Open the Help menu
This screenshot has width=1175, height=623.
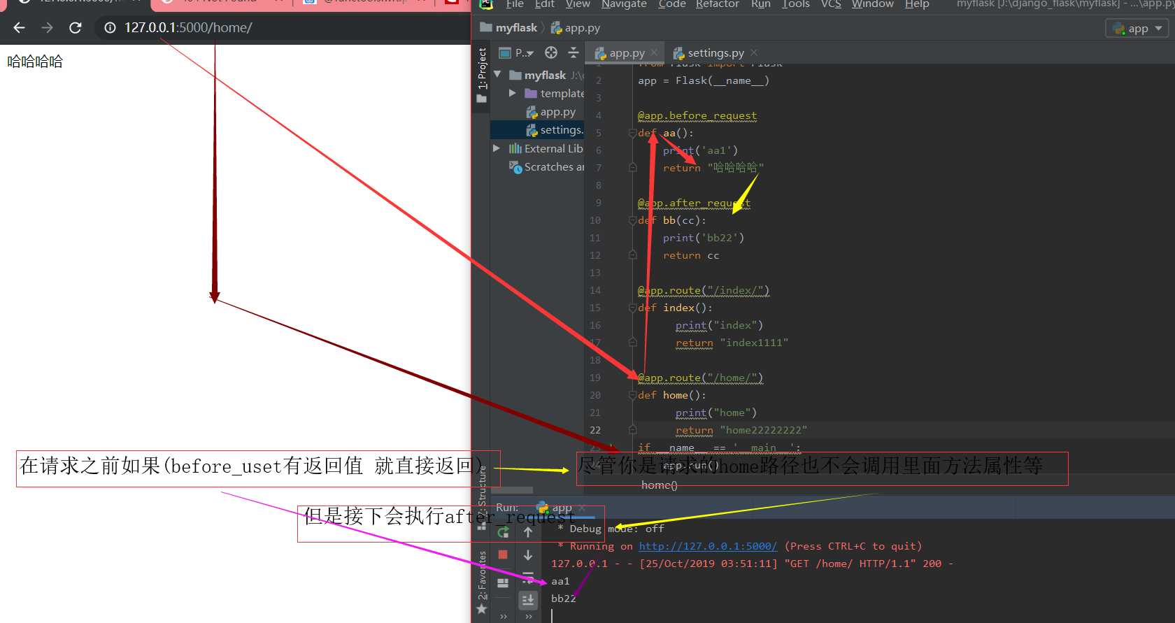tap(917, 4)
